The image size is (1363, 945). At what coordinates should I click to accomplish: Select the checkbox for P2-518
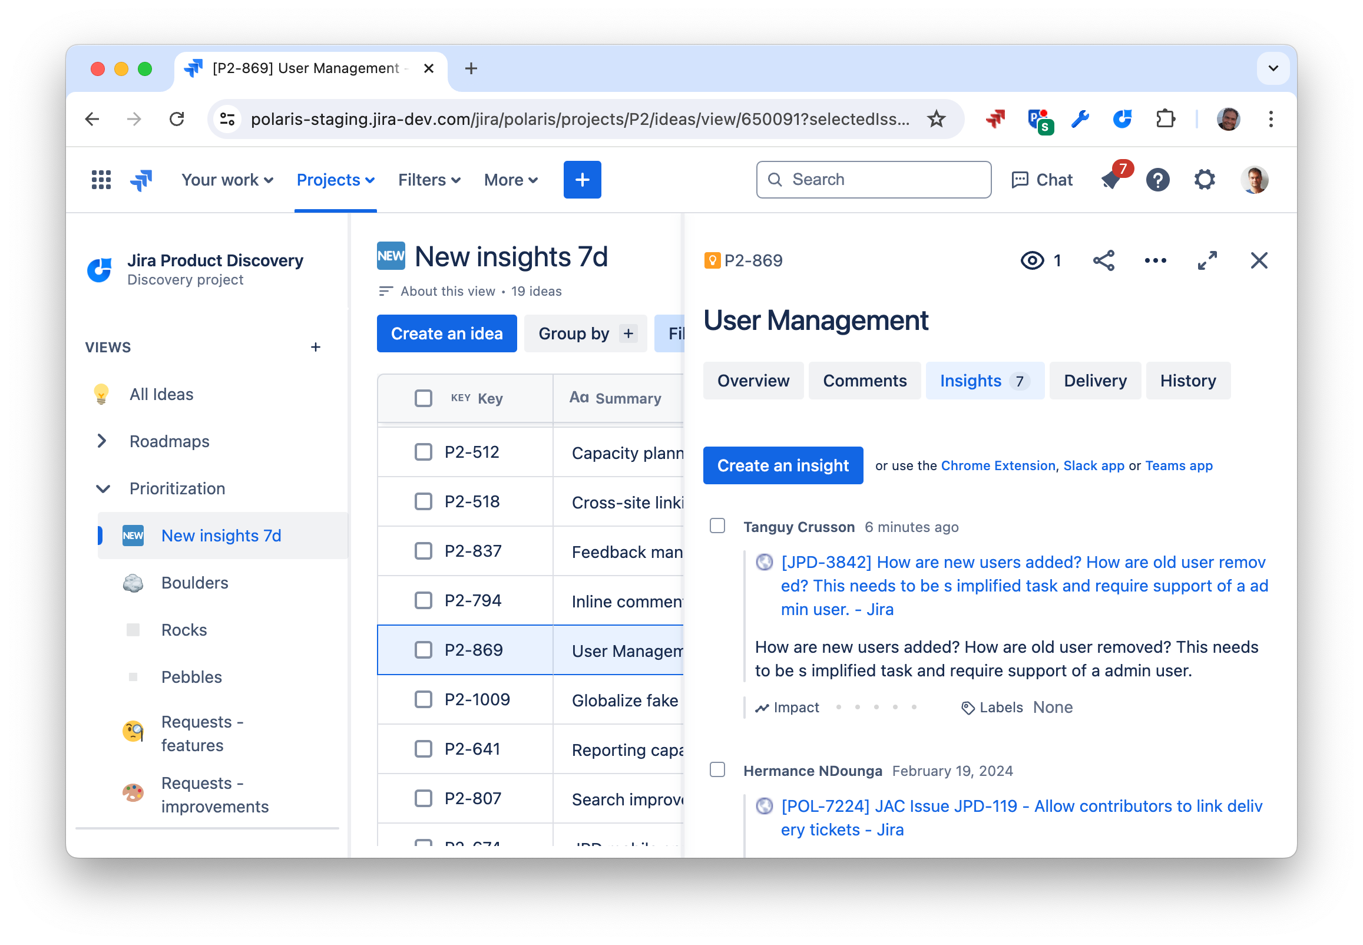click(423, 501)
